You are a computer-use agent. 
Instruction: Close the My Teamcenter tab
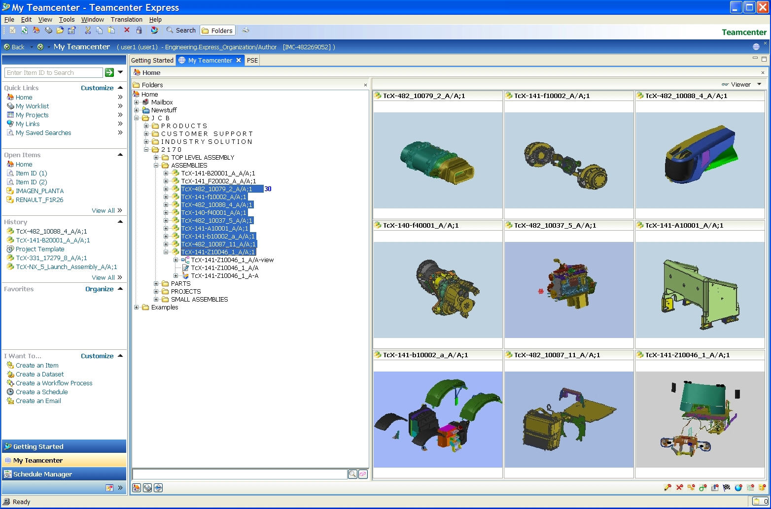click(239, 60)
